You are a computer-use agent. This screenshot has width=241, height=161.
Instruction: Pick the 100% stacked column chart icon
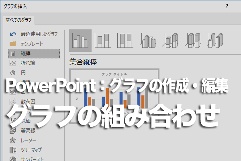125,41
